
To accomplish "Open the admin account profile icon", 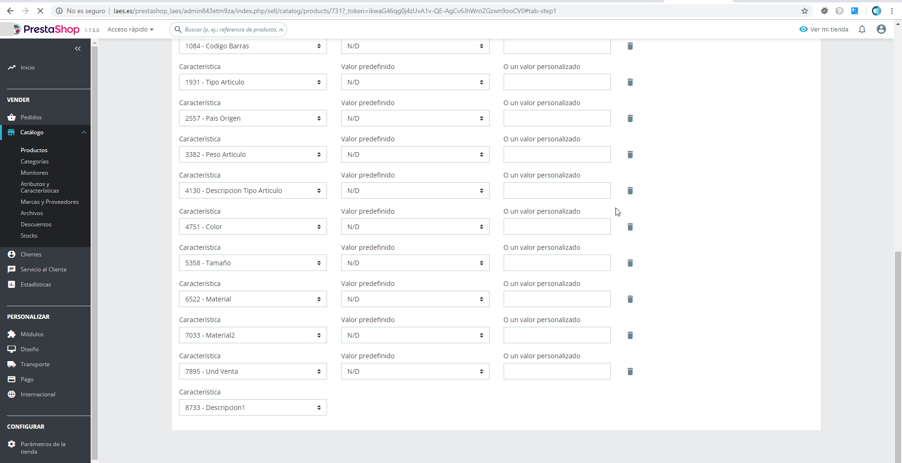I will (x=881, y=29).
